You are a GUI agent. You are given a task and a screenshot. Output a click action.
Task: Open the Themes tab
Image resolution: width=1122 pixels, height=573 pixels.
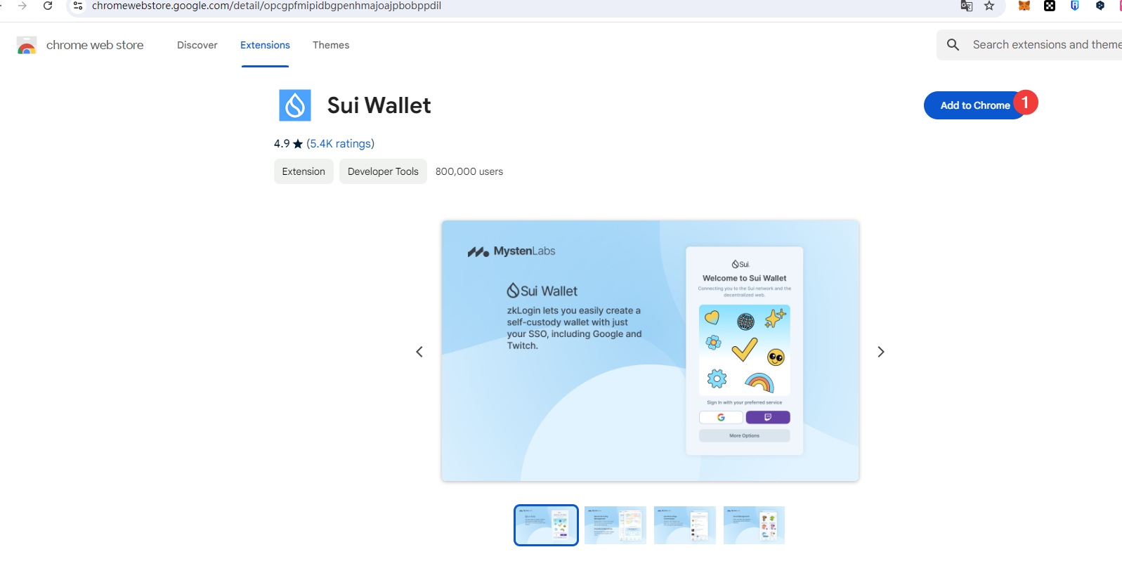[x=331, y=45]
